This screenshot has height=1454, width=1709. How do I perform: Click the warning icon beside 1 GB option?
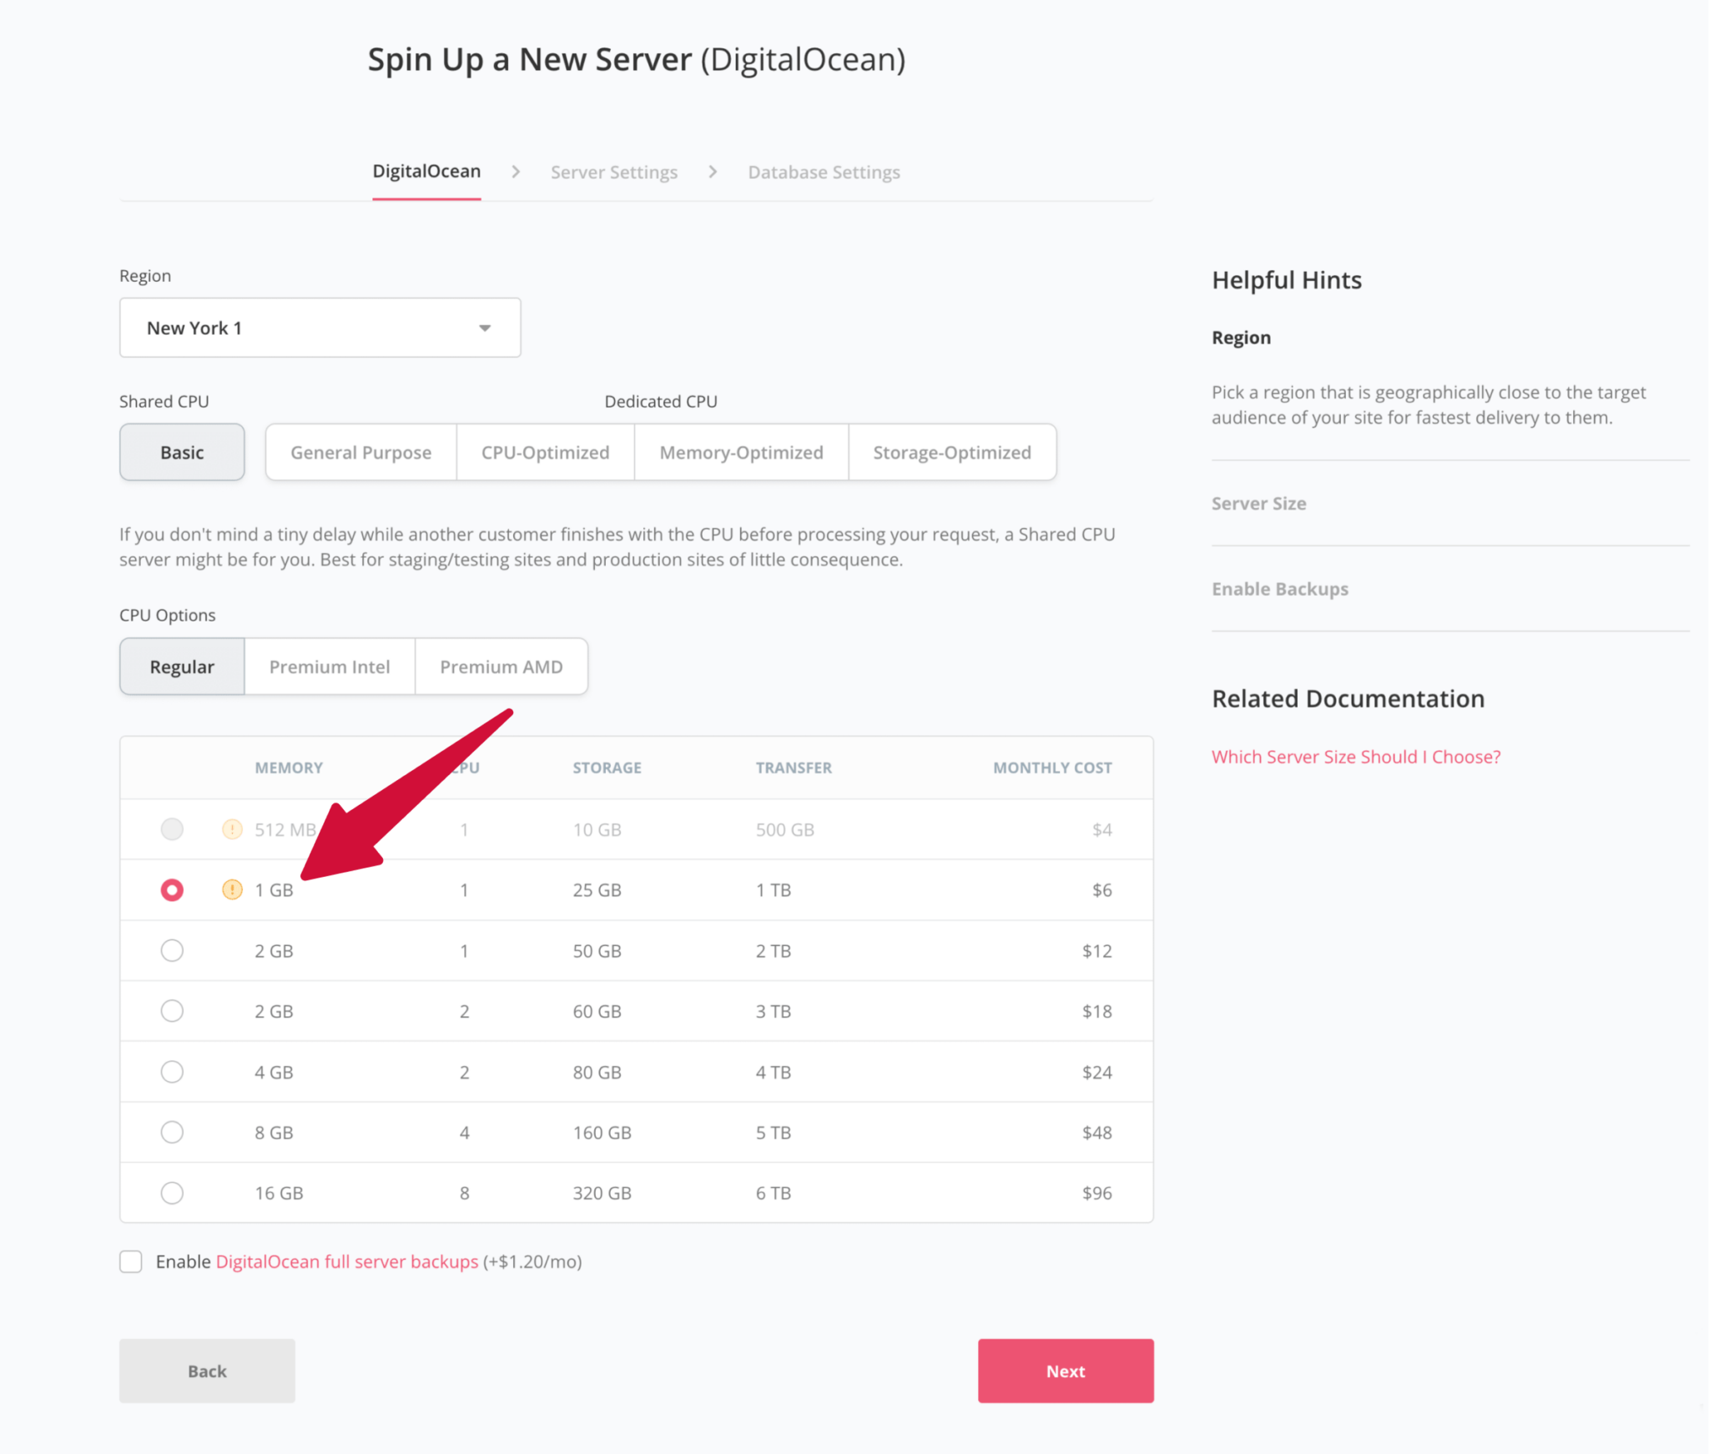tap(231, 889)
